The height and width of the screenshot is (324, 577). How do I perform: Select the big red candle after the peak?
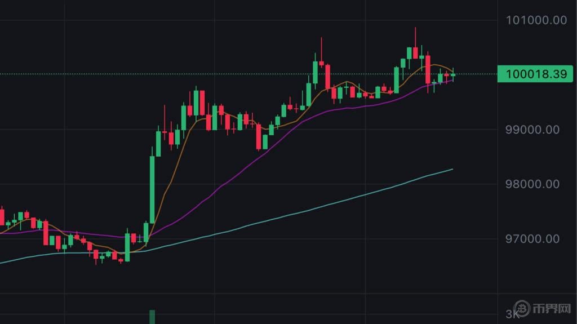pyautogui.click(x=428, y=69)
